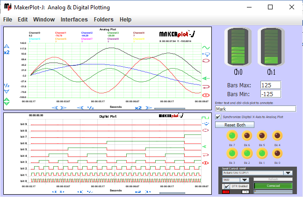The width and height of the screenshot is (303, 197).
Task: Click the green up/down Y-span icon on analog plot
Action: [7, 101]
